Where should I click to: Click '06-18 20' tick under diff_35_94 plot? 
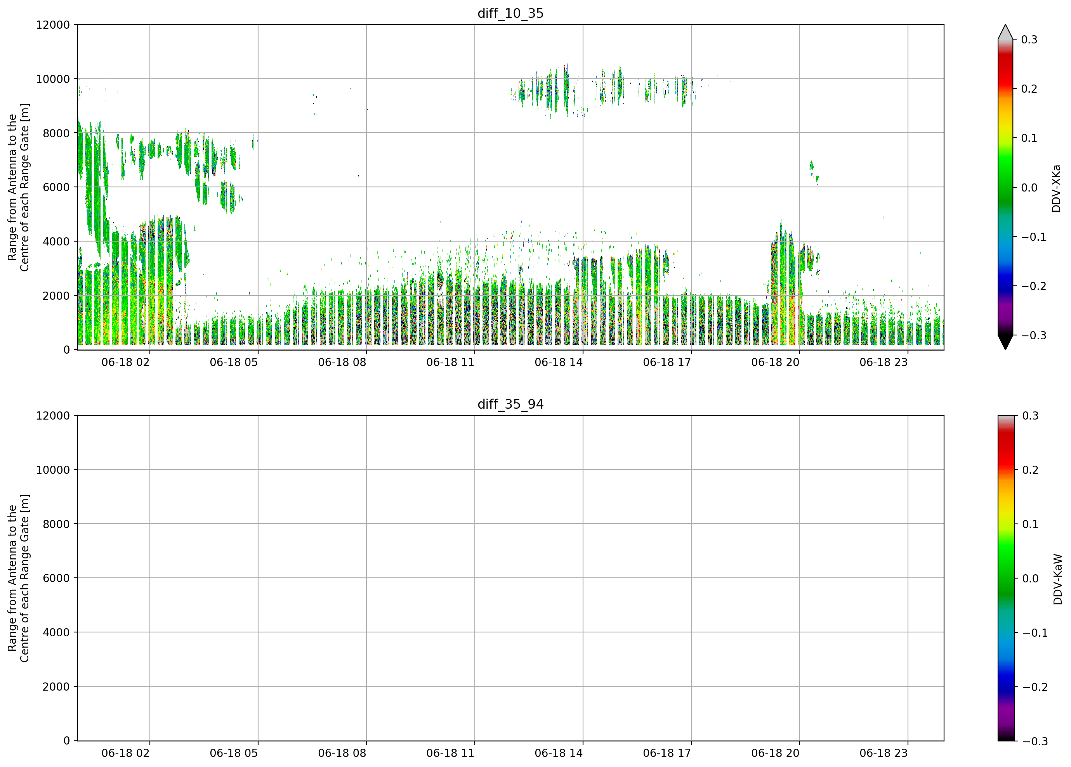point(775,753)
